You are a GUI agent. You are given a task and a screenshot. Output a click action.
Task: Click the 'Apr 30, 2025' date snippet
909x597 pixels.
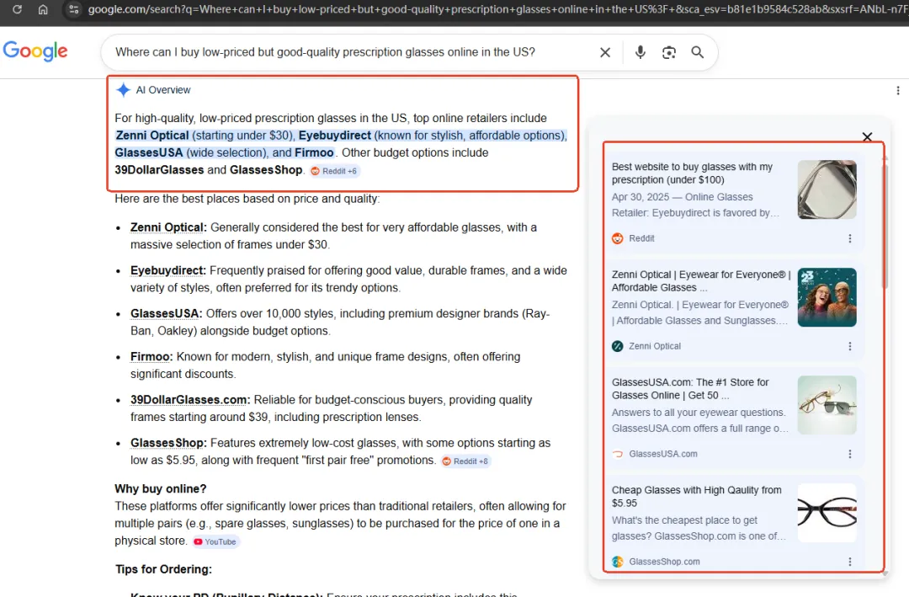640,197
